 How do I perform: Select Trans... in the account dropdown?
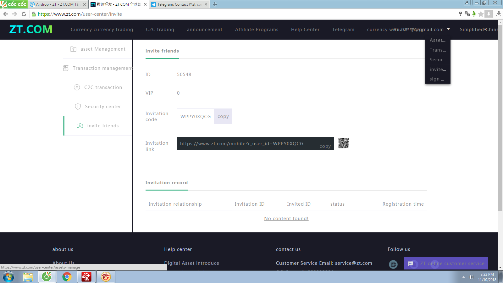click(438, 50)
